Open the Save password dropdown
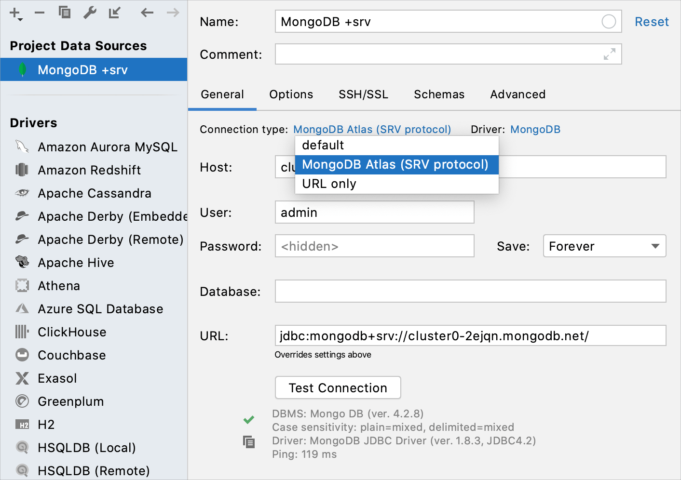Image resolution: width=681 pixels, height=480 pixels. pyautogui.click(x=604, y=246)
